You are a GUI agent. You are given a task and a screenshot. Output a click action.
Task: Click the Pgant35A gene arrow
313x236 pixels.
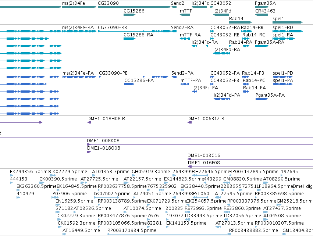pyautogui.click(x=262, y=7)
